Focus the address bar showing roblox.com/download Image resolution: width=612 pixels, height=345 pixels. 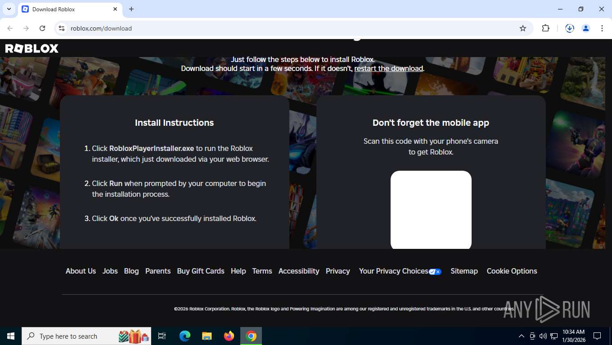tap(292, 28)
